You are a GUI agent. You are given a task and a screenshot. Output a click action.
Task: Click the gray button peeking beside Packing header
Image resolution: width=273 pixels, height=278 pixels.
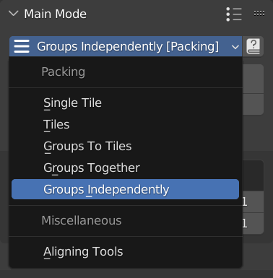253,79
